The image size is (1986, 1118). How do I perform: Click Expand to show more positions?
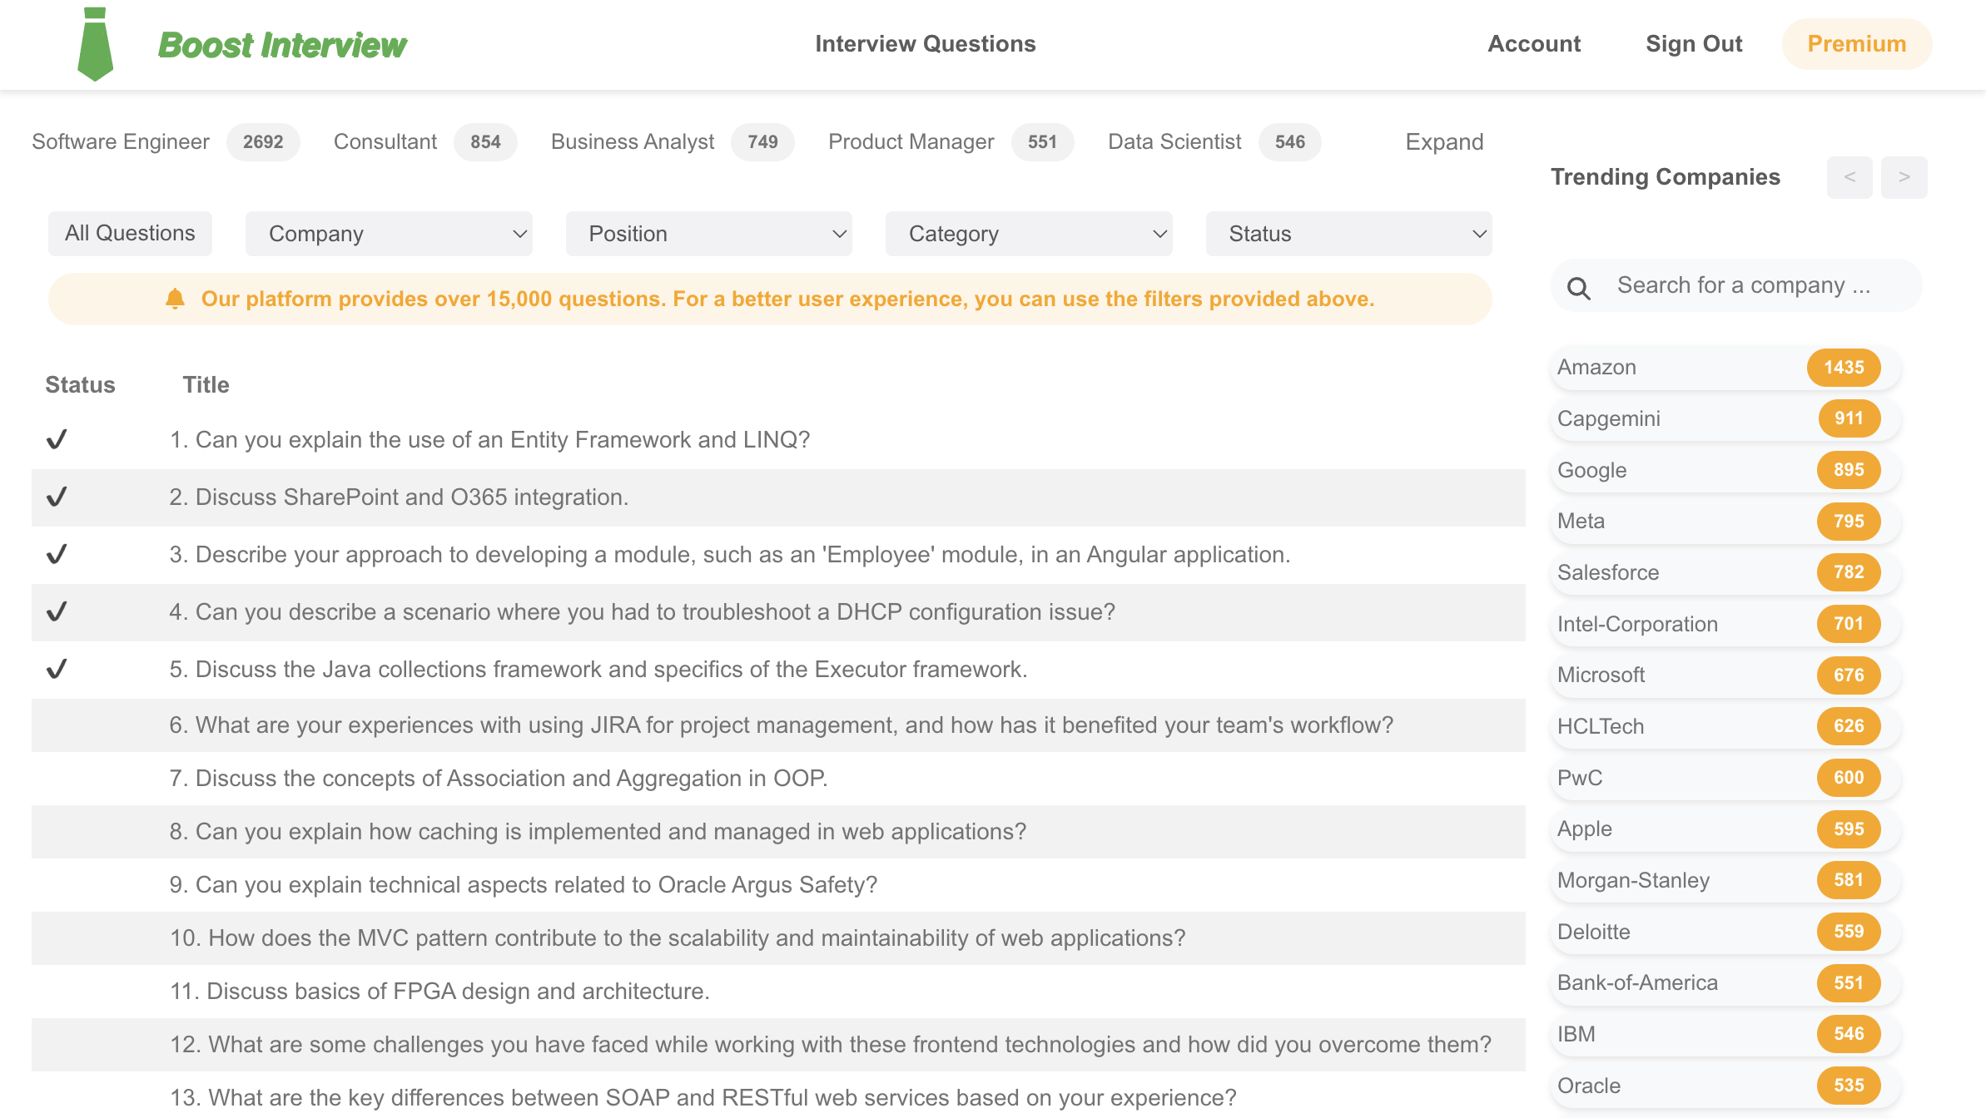point(1444,142)
